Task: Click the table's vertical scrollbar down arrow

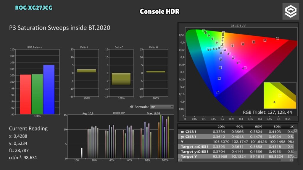Action: click(x=296, y=157)
